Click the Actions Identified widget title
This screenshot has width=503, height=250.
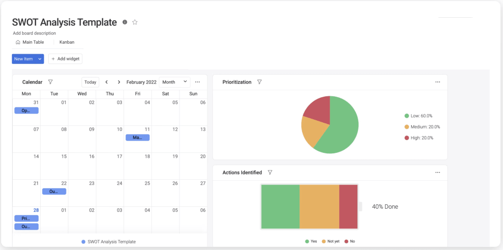[242, 172]
